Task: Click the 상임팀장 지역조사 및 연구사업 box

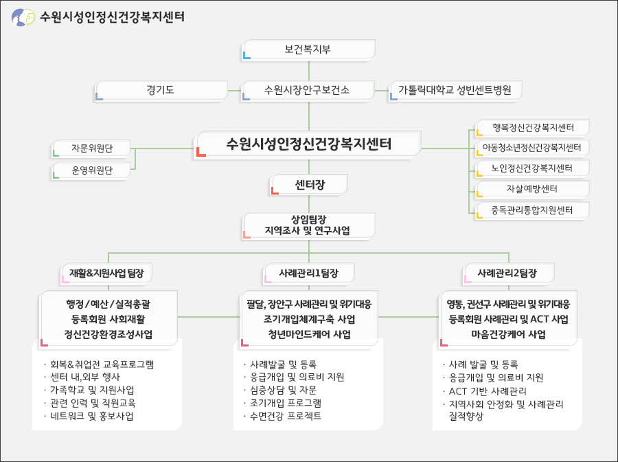Action: coord(308,225)
